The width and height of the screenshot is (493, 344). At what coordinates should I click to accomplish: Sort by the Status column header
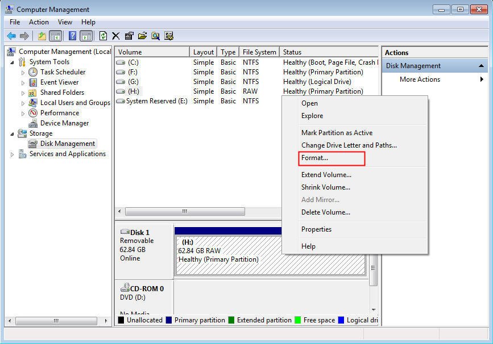click(329, 52)
